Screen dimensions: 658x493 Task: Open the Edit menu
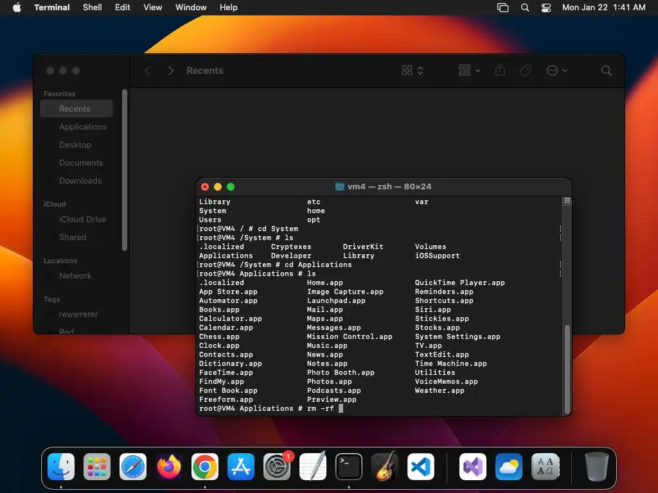click(123, 8)
